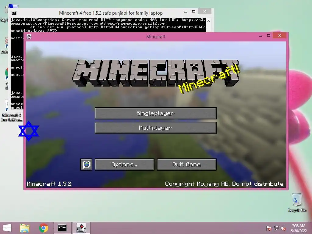Close the command prompt window
312x234 pixels.
coord(204,12)
